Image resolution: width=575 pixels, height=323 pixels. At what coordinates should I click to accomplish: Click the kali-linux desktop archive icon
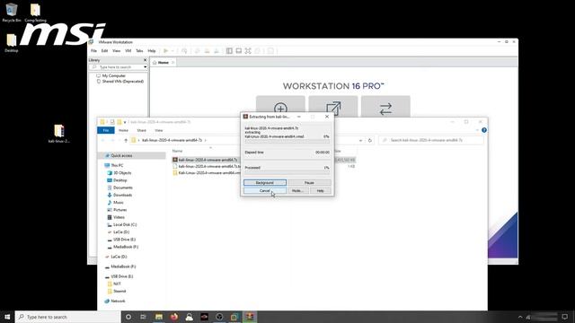click(x=59, y=134)
